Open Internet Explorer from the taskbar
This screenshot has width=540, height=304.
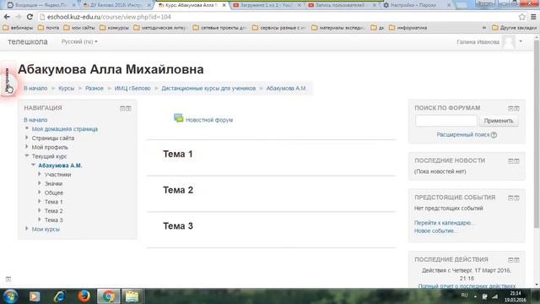60,296
